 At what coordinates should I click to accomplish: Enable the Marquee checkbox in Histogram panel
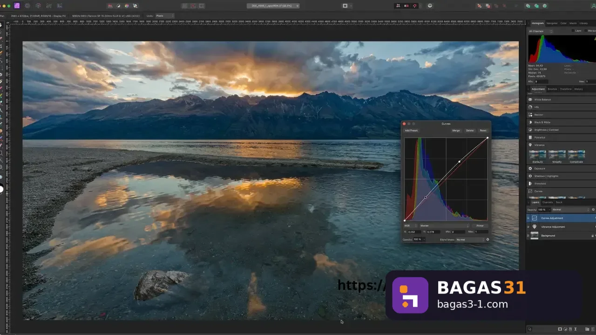click(x=586, y=31)
